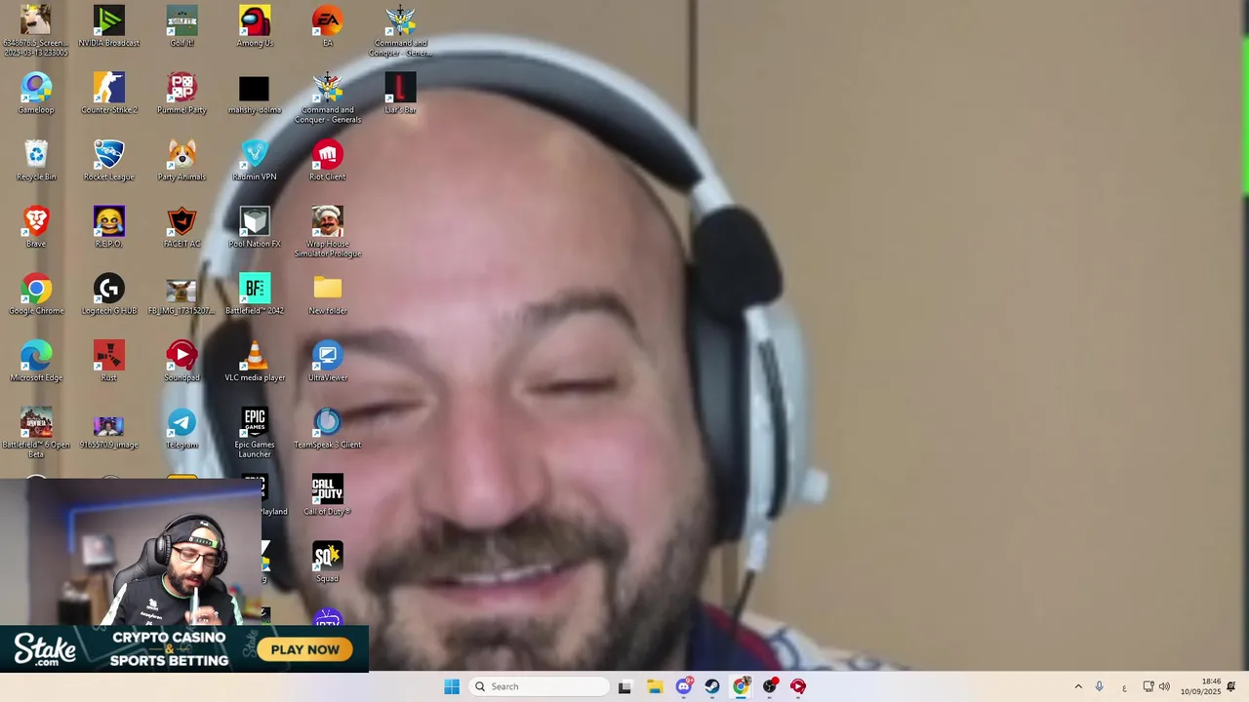
Task: Open the Recycle Bin
Action: coord(36,161)
